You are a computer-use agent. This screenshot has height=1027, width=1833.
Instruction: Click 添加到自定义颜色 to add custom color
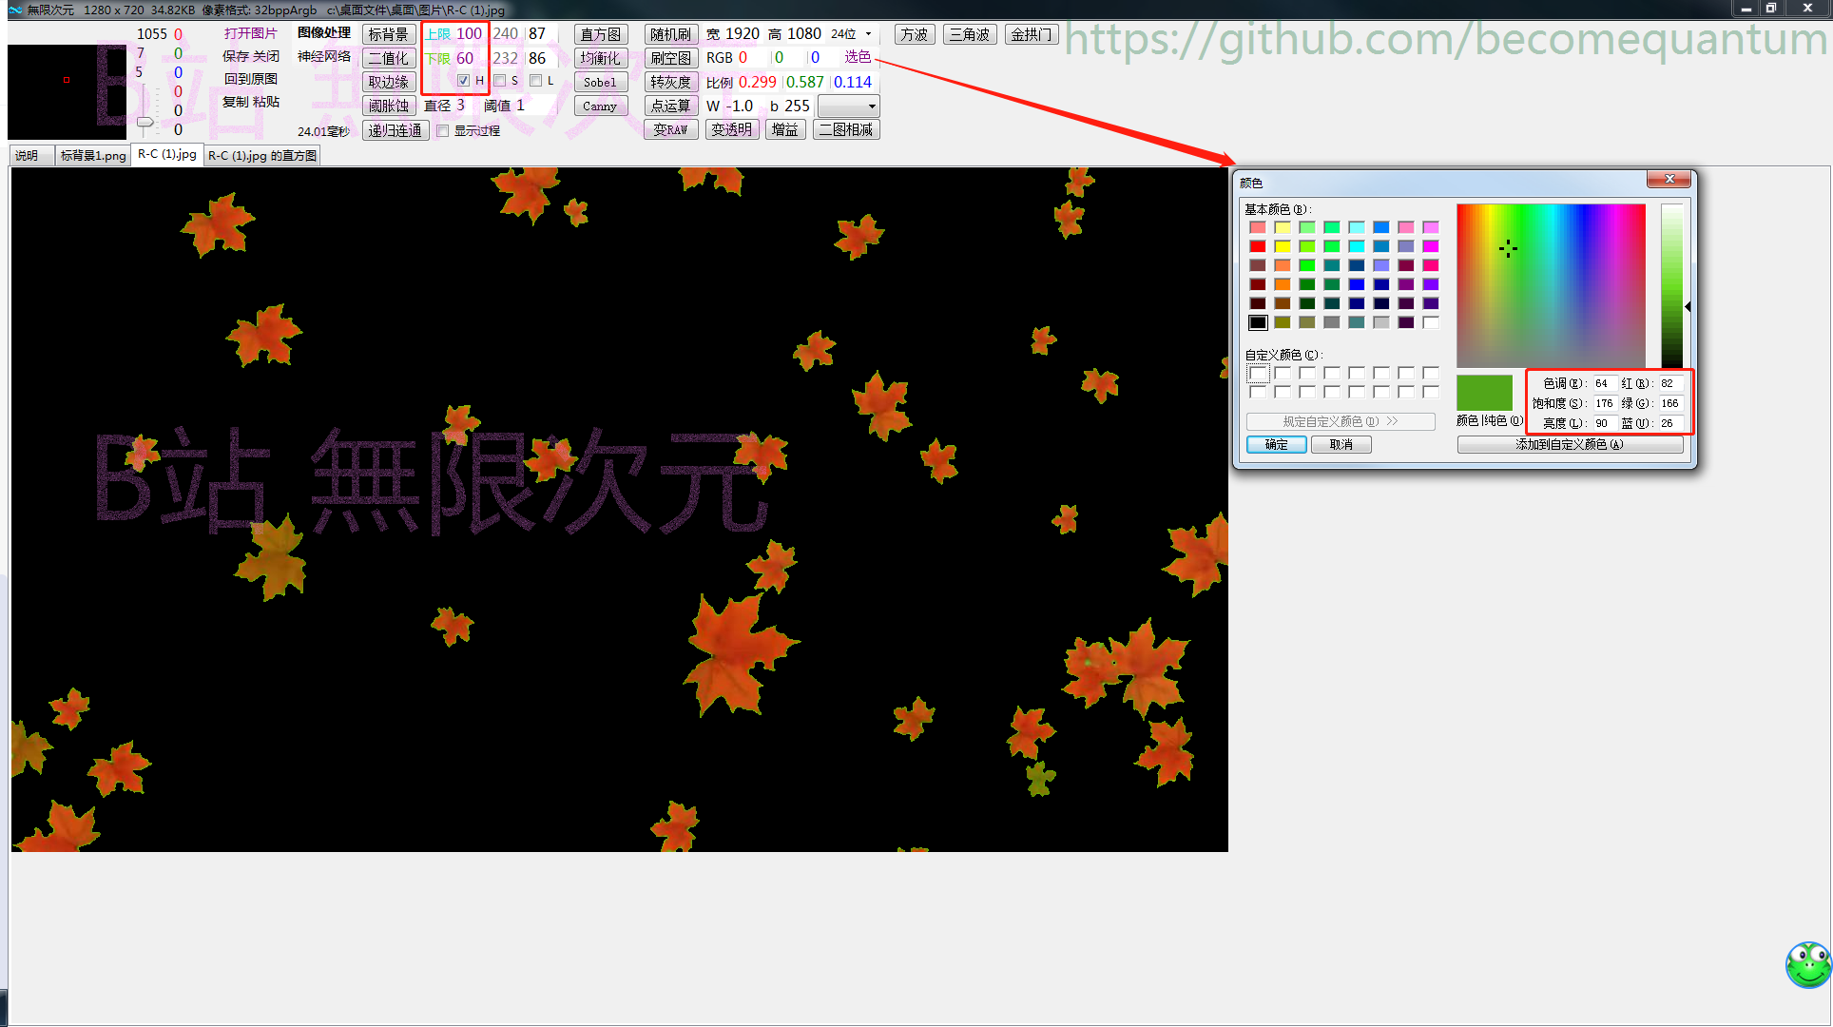click(1571, 444)
